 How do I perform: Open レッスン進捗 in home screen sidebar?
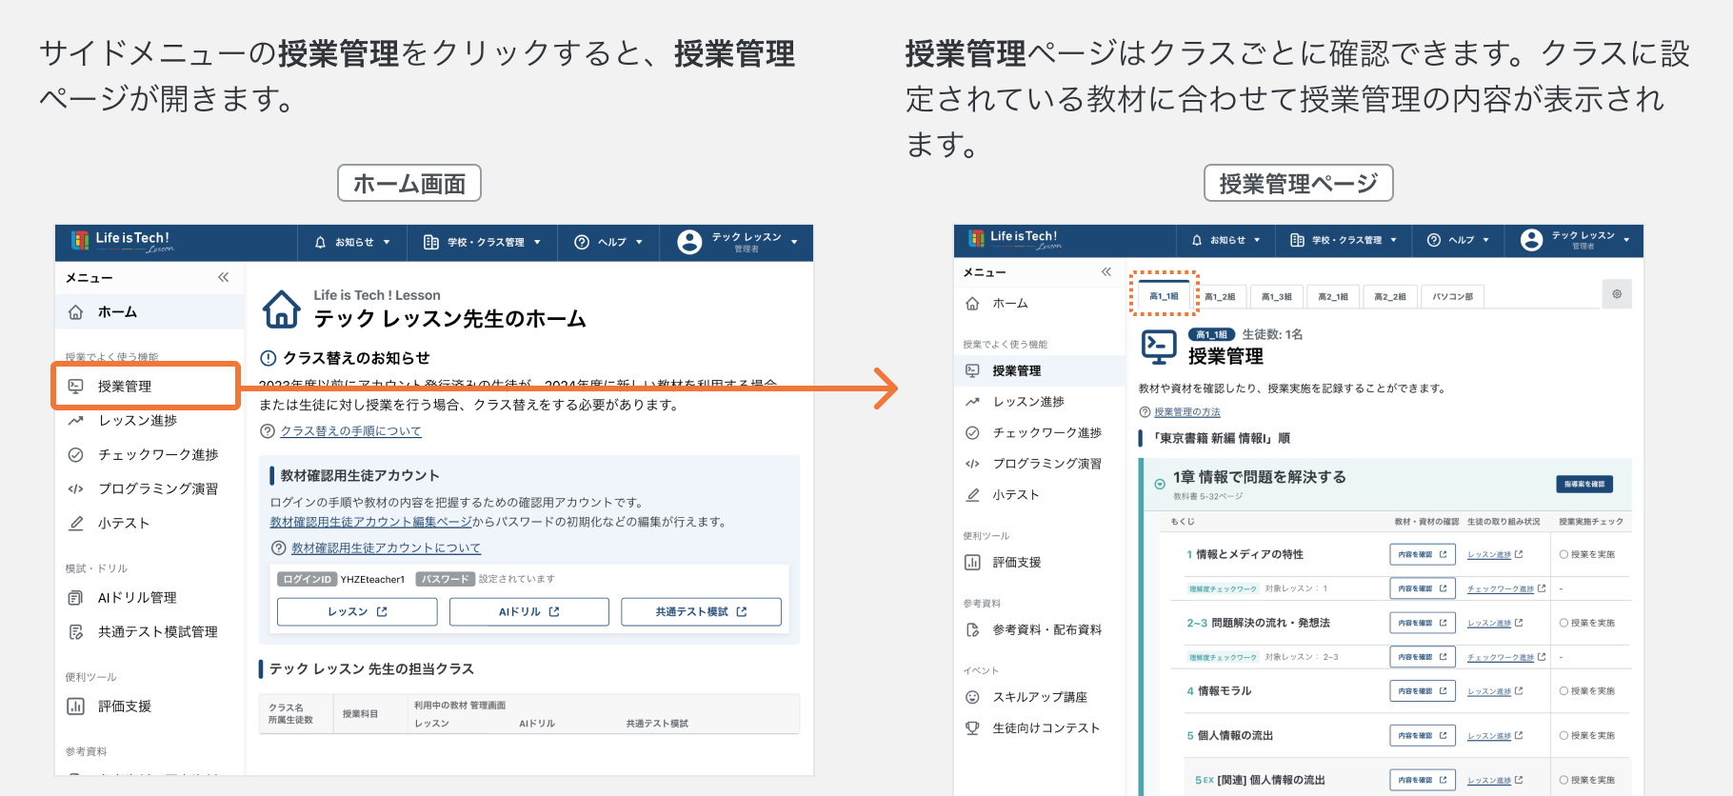point(137,420)
